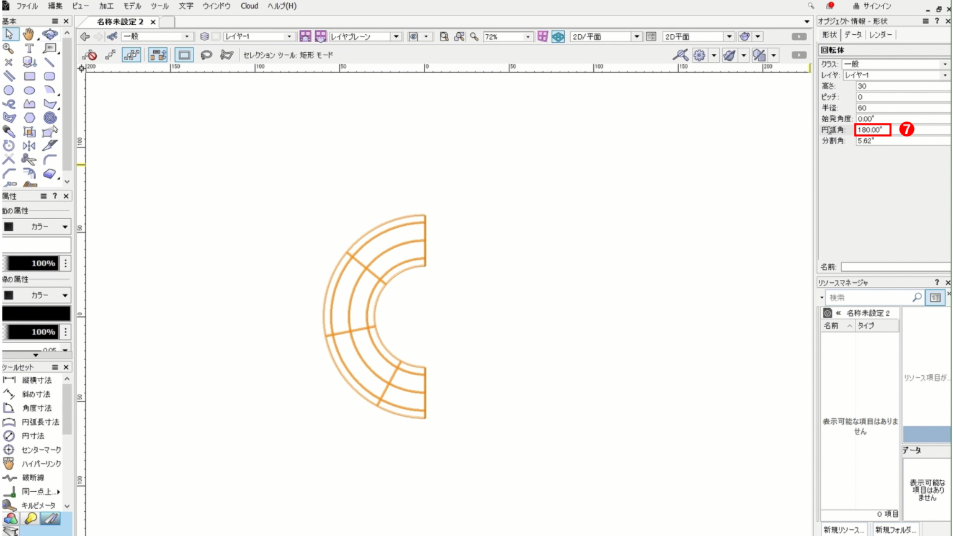953x536 pixels.
Task: Select the 円弧長寸法 tool in the tool set
Action: point(37,422)
